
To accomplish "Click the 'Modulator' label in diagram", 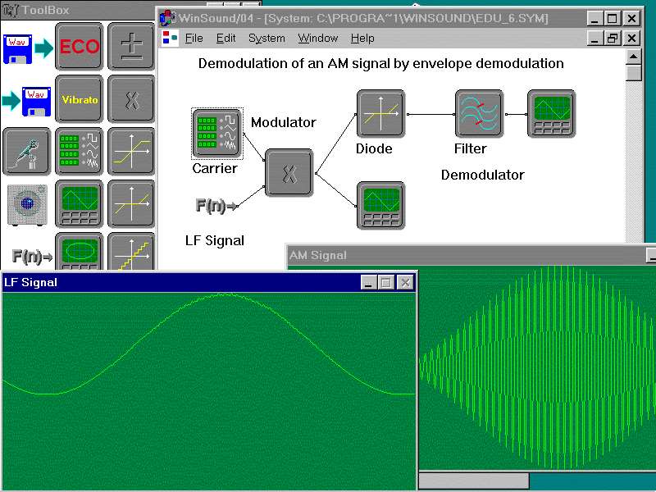I will click(x=283, y=122).
